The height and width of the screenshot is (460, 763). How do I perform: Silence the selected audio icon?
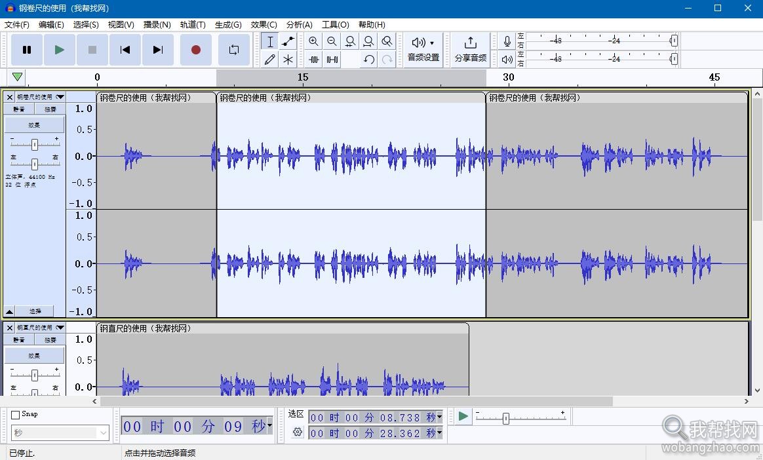pyautogui.click(x=332, y=60)
